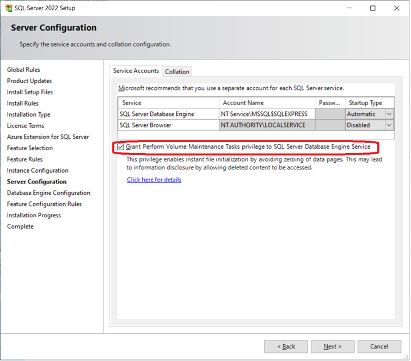Click the Next button
This screenshot has height=361, width=411.
point(333,347)
